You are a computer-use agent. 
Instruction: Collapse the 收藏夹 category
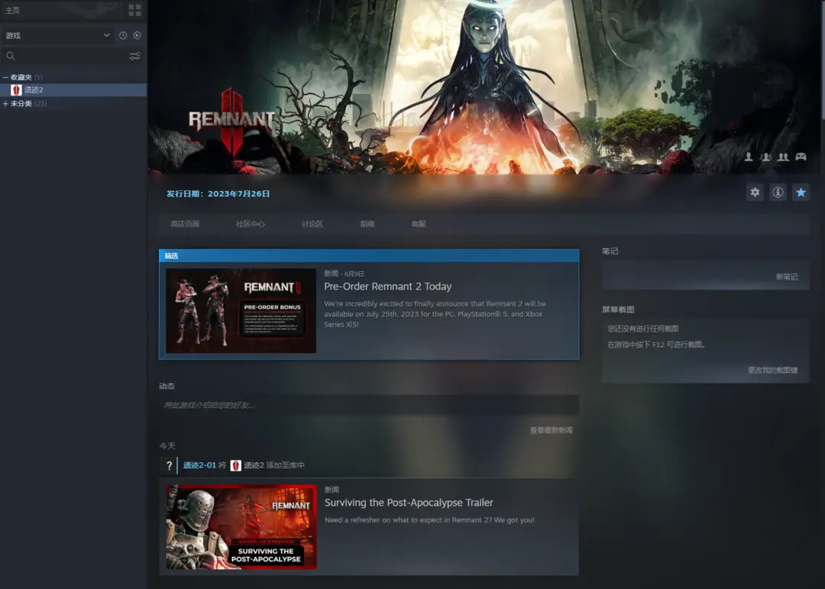[5, 77]
